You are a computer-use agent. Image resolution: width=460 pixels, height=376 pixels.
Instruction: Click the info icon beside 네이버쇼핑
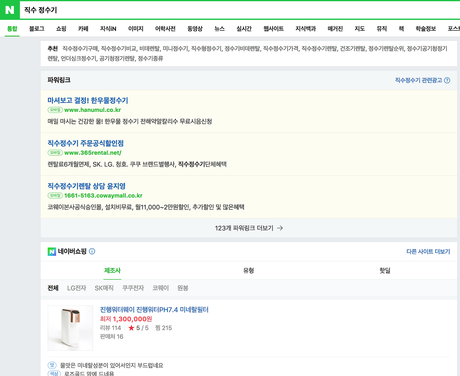[x=92, y=251]
